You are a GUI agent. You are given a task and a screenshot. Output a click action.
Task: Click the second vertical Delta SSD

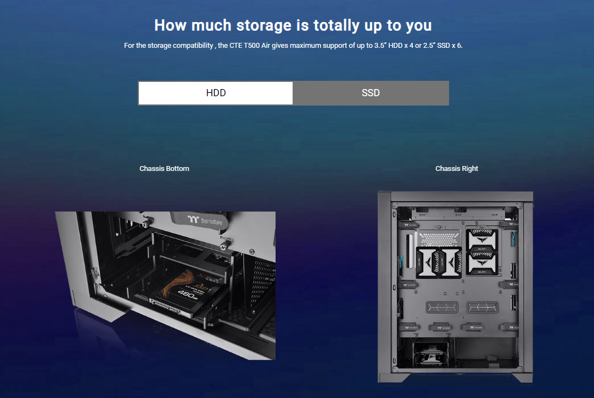click(450, 262)
